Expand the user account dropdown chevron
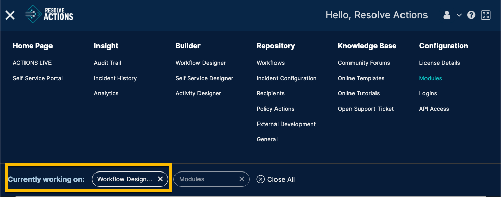The height and width of the screenshot is (197, 501). click(x=459, y=15)
